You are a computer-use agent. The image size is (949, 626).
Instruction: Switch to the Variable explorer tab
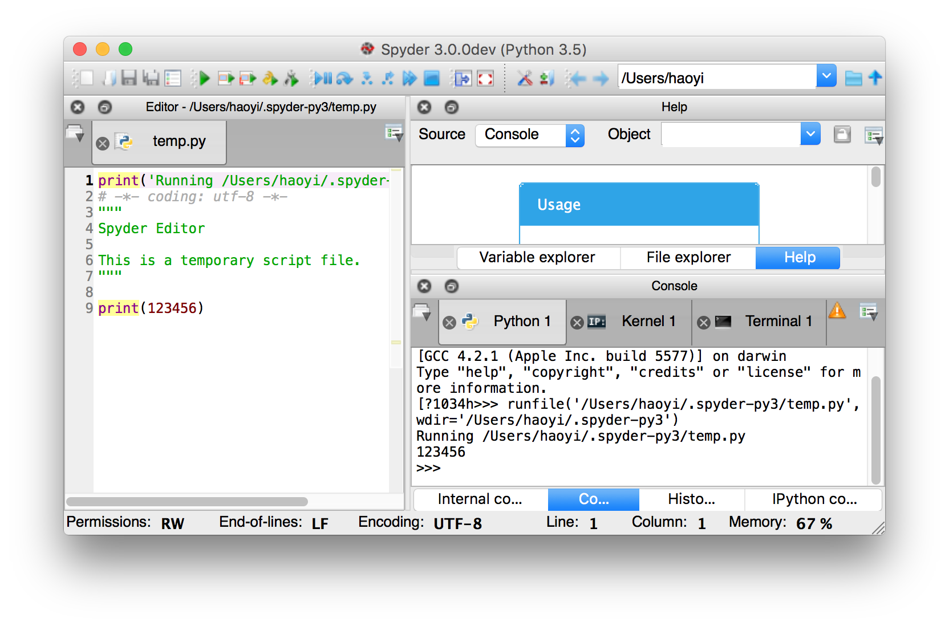(537, 258)
